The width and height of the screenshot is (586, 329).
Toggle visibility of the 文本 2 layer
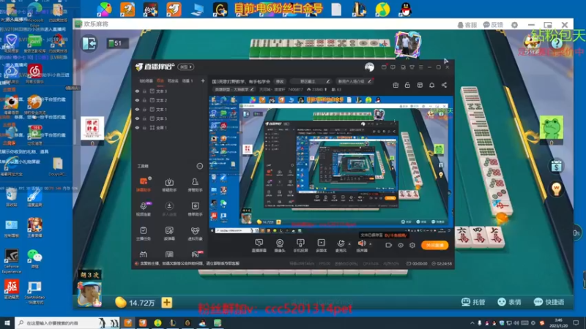coord(137,100)
